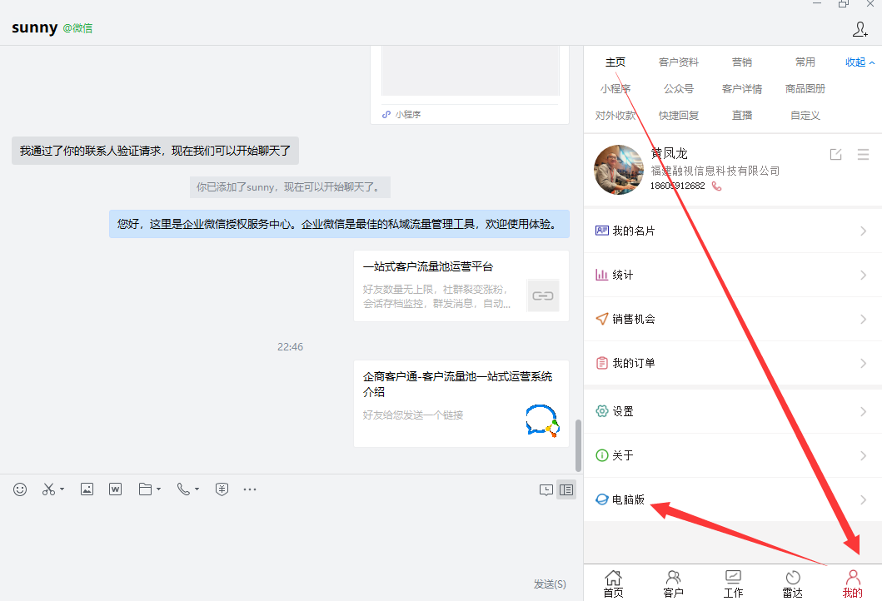
Task: Open screenshot options dropdown arrow
Action: tap(62, 489)
